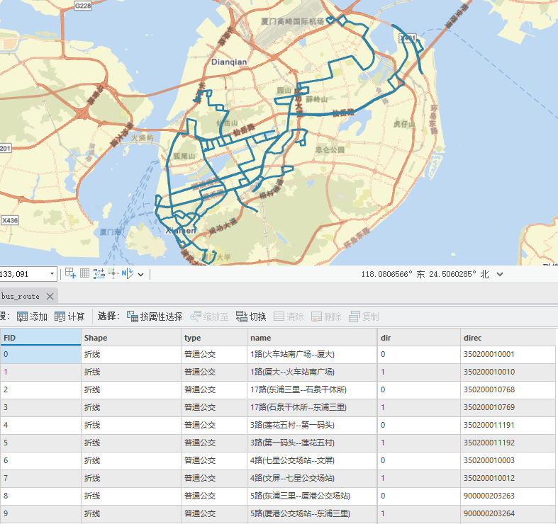Select the FID column header
558x524 pixels.
[40, 337]
